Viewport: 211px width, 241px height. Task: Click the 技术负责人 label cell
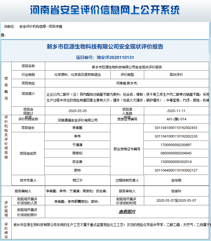pos(28,180)
